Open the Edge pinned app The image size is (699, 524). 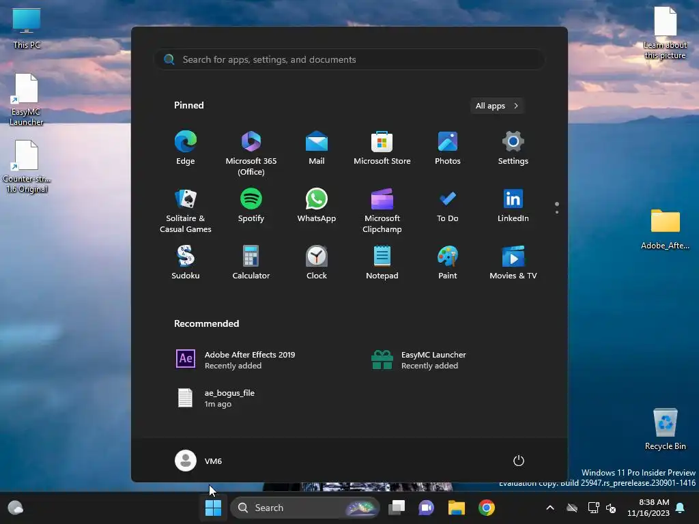coord(186,148)
